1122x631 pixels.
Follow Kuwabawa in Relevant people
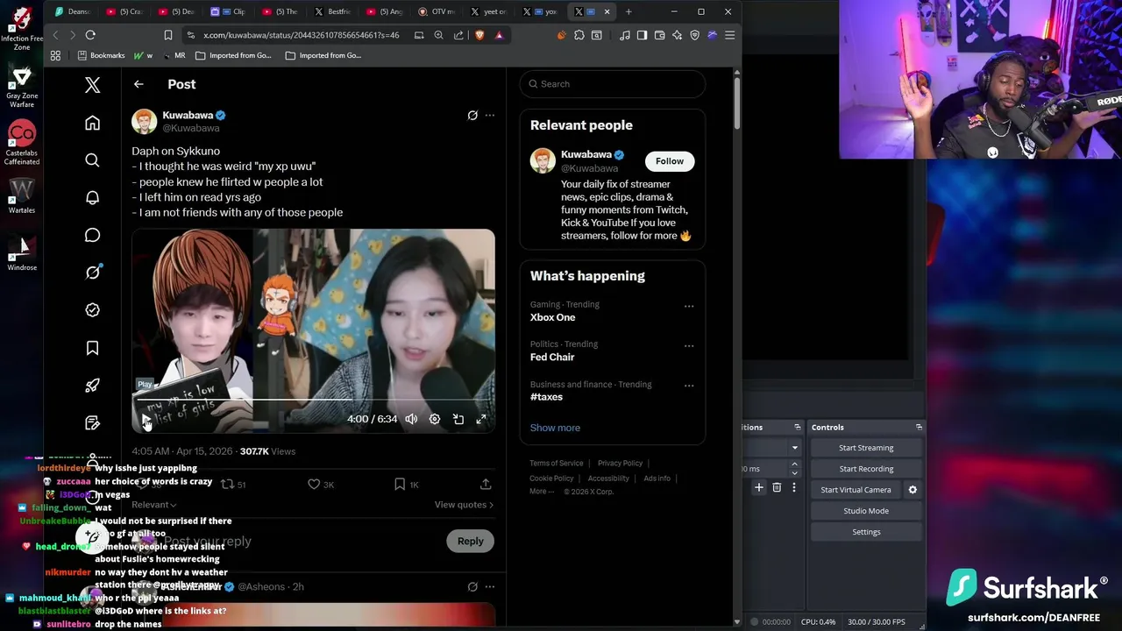coord(670,161)
